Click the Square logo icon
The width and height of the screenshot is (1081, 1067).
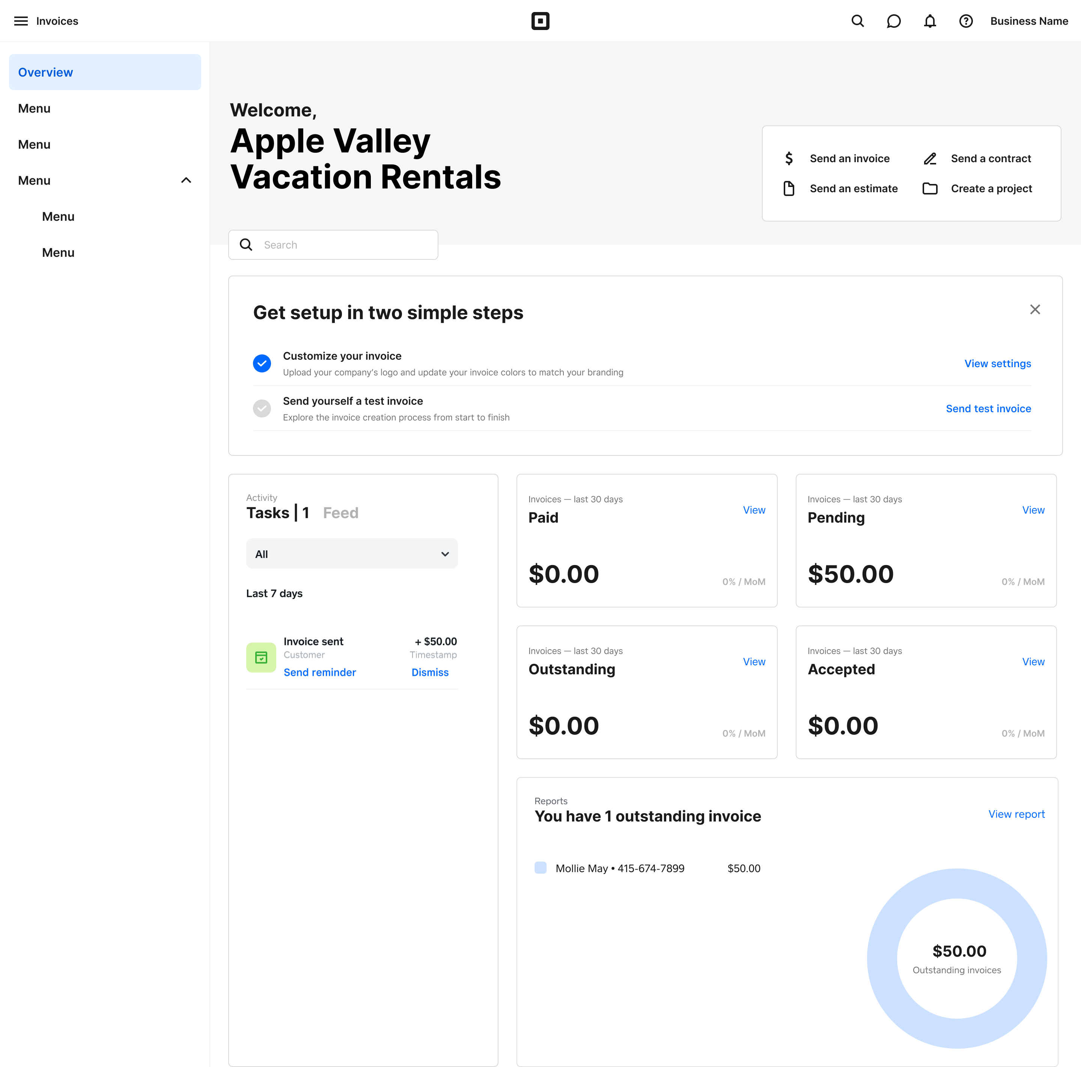coord(540,21)
